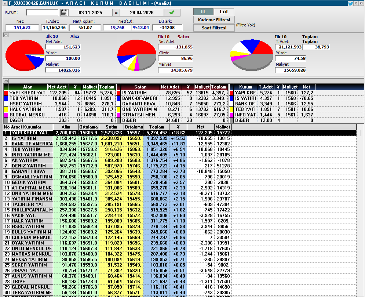The image size is (365, 297).
Task: Select BULLS YATIRIM M row
Action: point(180,232)
